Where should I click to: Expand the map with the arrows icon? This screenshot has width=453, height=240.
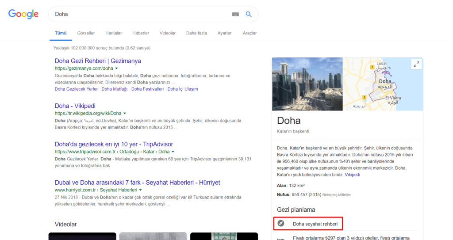(416, 64)
